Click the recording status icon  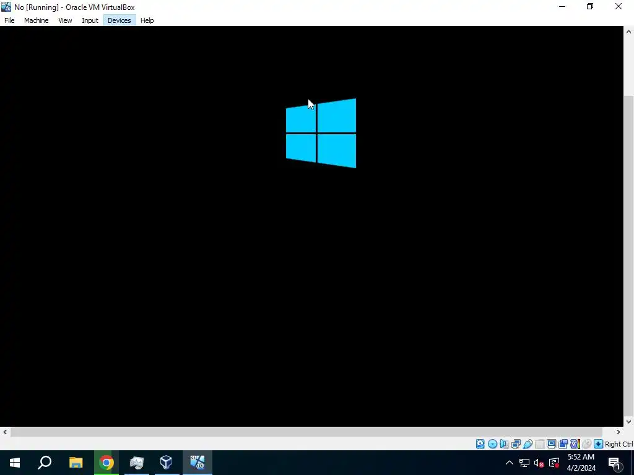[x=563, y=444]
